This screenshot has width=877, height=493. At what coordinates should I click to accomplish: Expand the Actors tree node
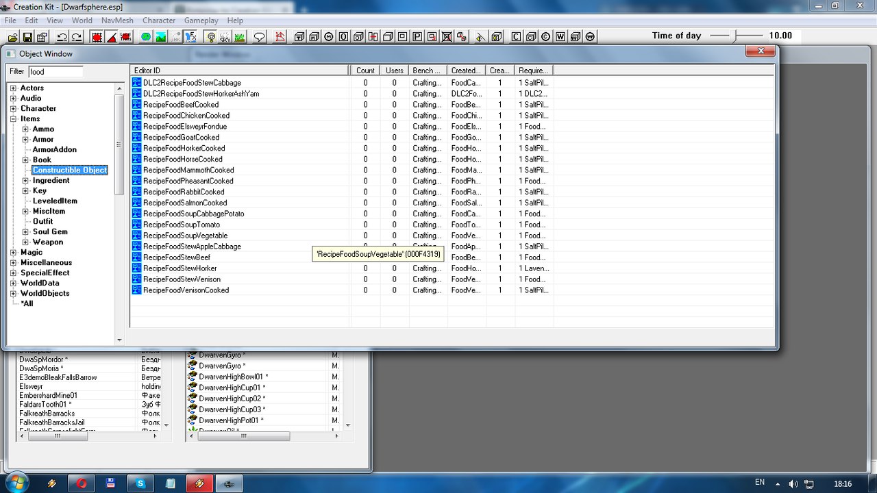point(13,88)
